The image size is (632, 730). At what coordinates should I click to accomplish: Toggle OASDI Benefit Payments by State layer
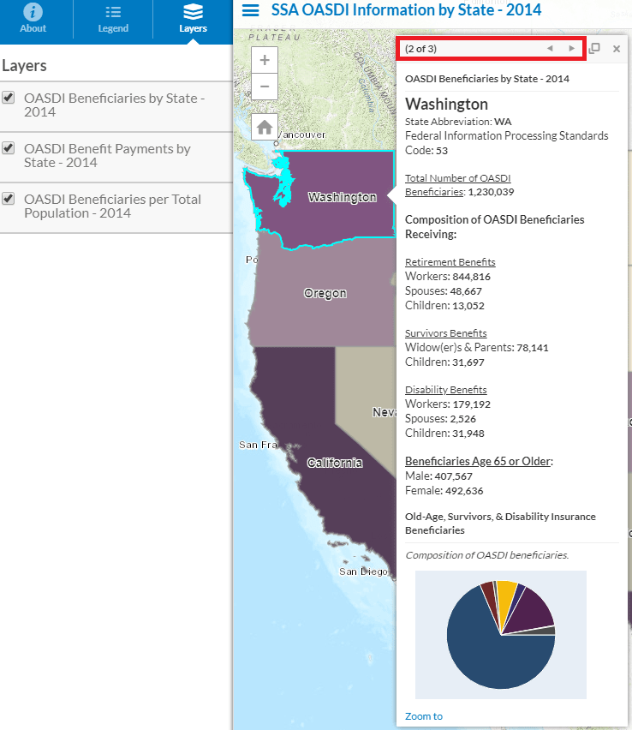tap(9, 148)
